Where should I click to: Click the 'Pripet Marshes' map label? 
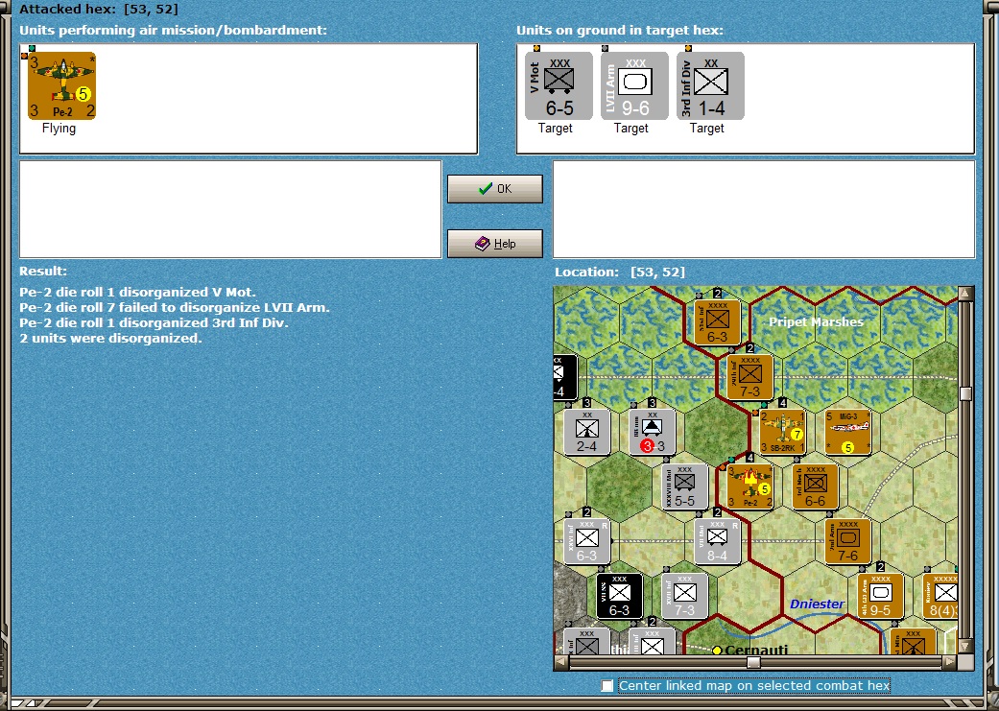coord(816,321)
